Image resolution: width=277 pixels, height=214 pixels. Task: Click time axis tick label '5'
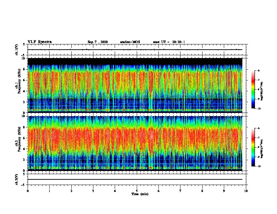tap(137, 191)
